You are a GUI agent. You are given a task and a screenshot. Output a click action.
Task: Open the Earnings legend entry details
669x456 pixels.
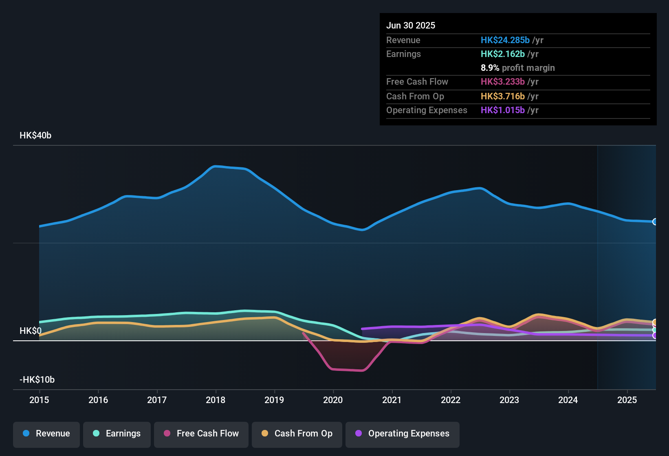pos(117,434)
